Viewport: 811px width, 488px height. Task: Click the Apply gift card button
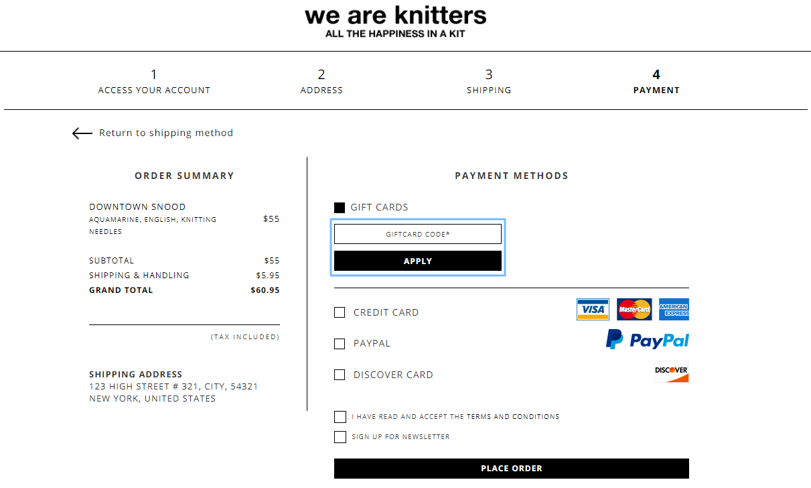[x=418, y=261]
